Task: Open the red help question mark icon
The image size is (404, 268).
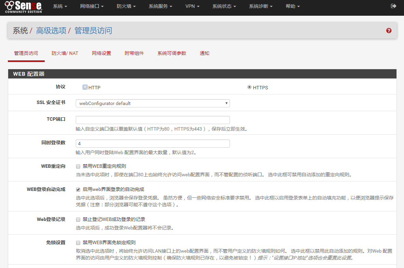Action: tap(389, 31)
